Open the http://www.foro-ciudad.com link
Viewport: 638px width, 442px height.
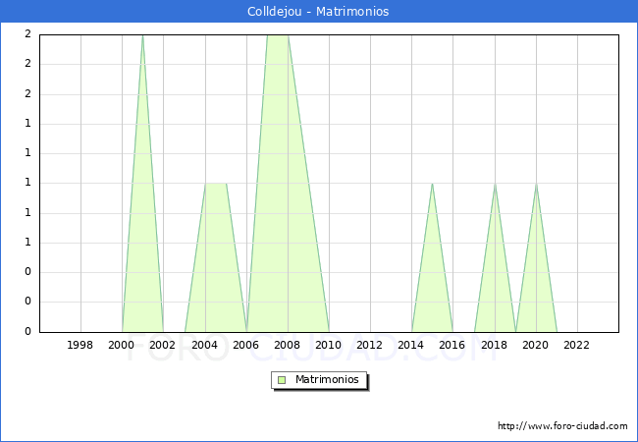562,426
